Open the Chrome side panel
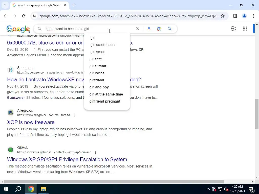This screenshot has width=259, height=194. tap(235, 16)
